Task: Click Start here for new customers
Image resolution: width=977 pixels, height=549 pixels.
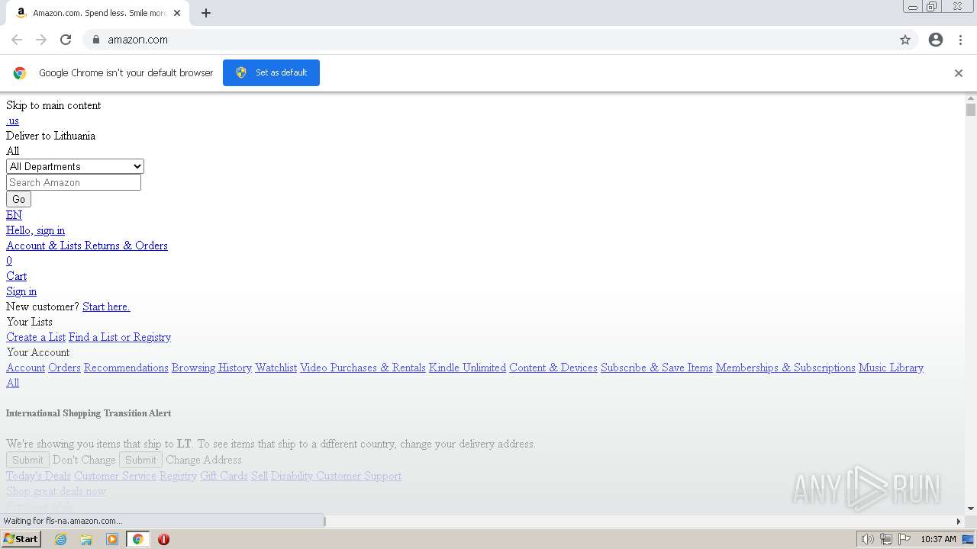Action: click(106, 307)
